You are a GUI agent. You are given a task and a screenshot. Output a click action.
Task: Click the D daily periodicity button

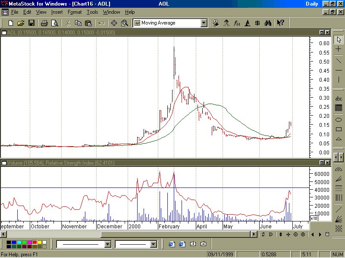tap(271, 234)
